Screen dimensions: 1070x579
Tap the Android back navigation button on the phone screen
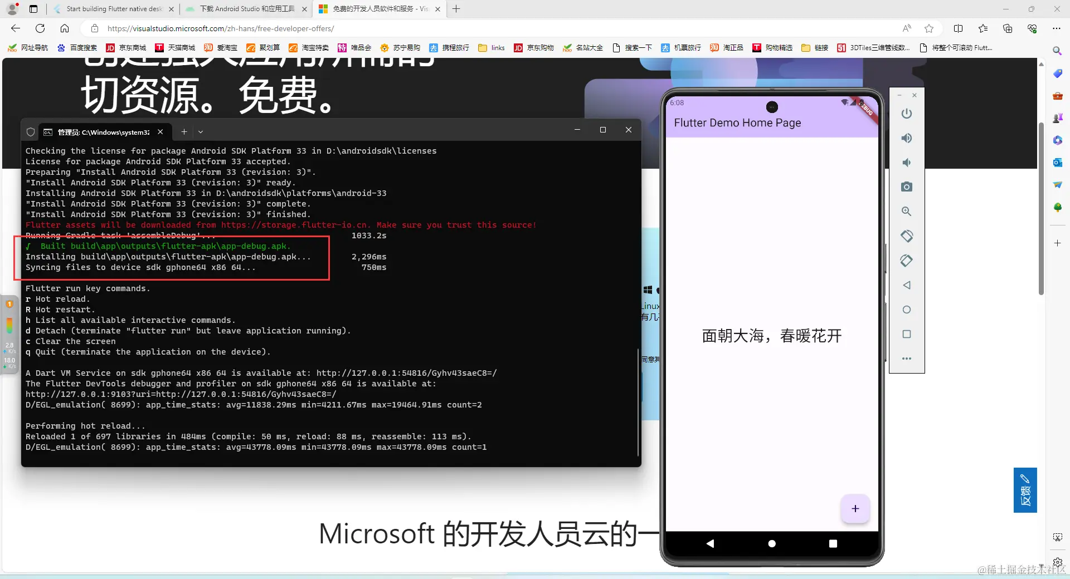point(710,543)
